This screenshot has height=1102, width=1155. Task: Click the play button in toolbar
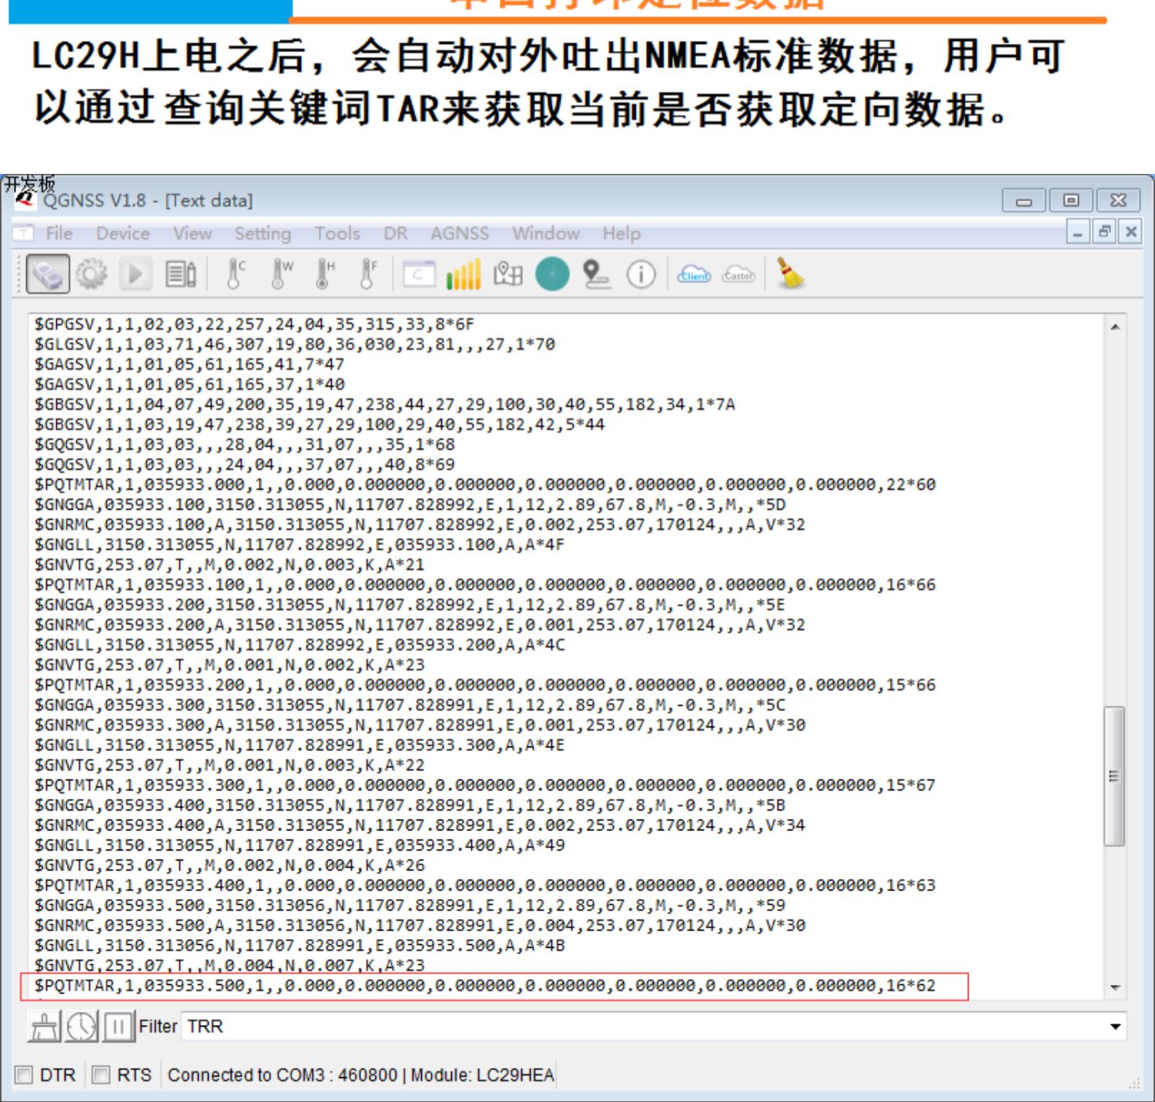tap(136, 274)
